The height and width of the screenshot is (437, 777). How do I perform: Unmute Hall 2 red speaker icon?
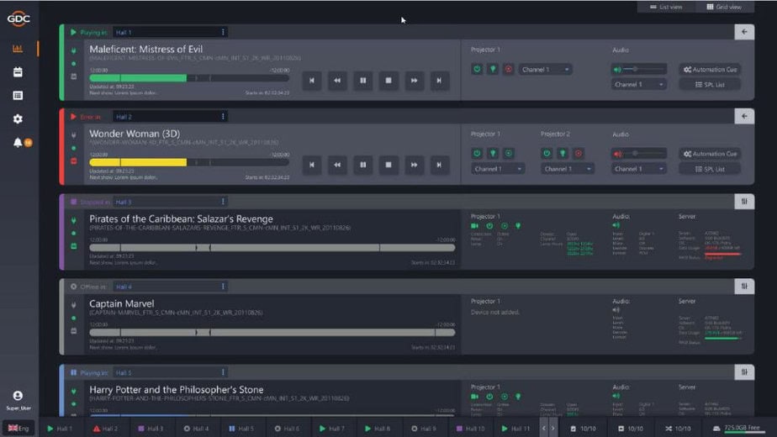(x=617, y=154)
